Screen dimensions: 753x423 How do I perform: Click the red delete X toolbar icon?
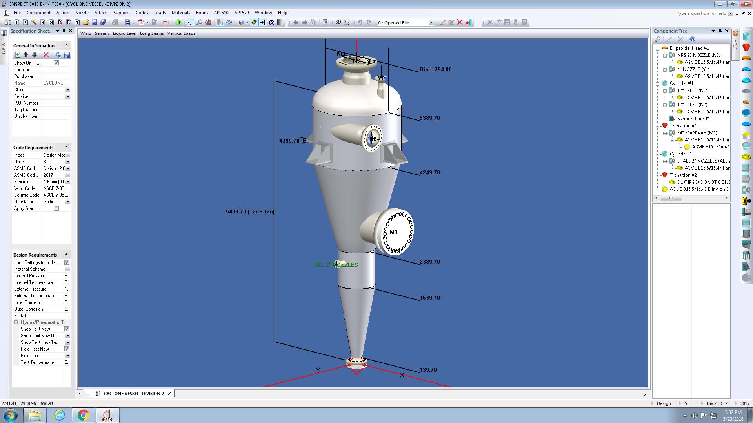(x=460, y=22)
